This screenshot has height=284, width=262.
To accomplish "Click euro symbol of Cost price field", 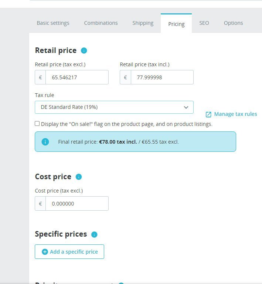I will pos(41,204).
